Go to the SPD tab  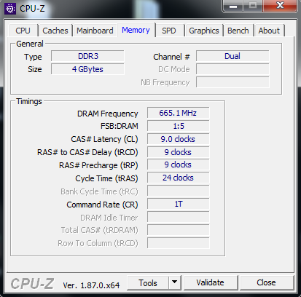tap(169, 31)
